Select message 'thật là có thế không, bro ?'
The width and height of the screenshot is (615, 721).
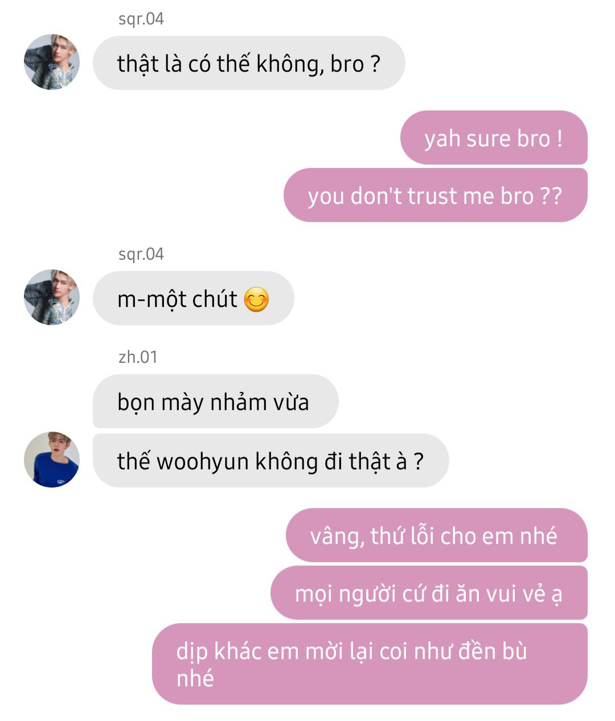[249, 63]
